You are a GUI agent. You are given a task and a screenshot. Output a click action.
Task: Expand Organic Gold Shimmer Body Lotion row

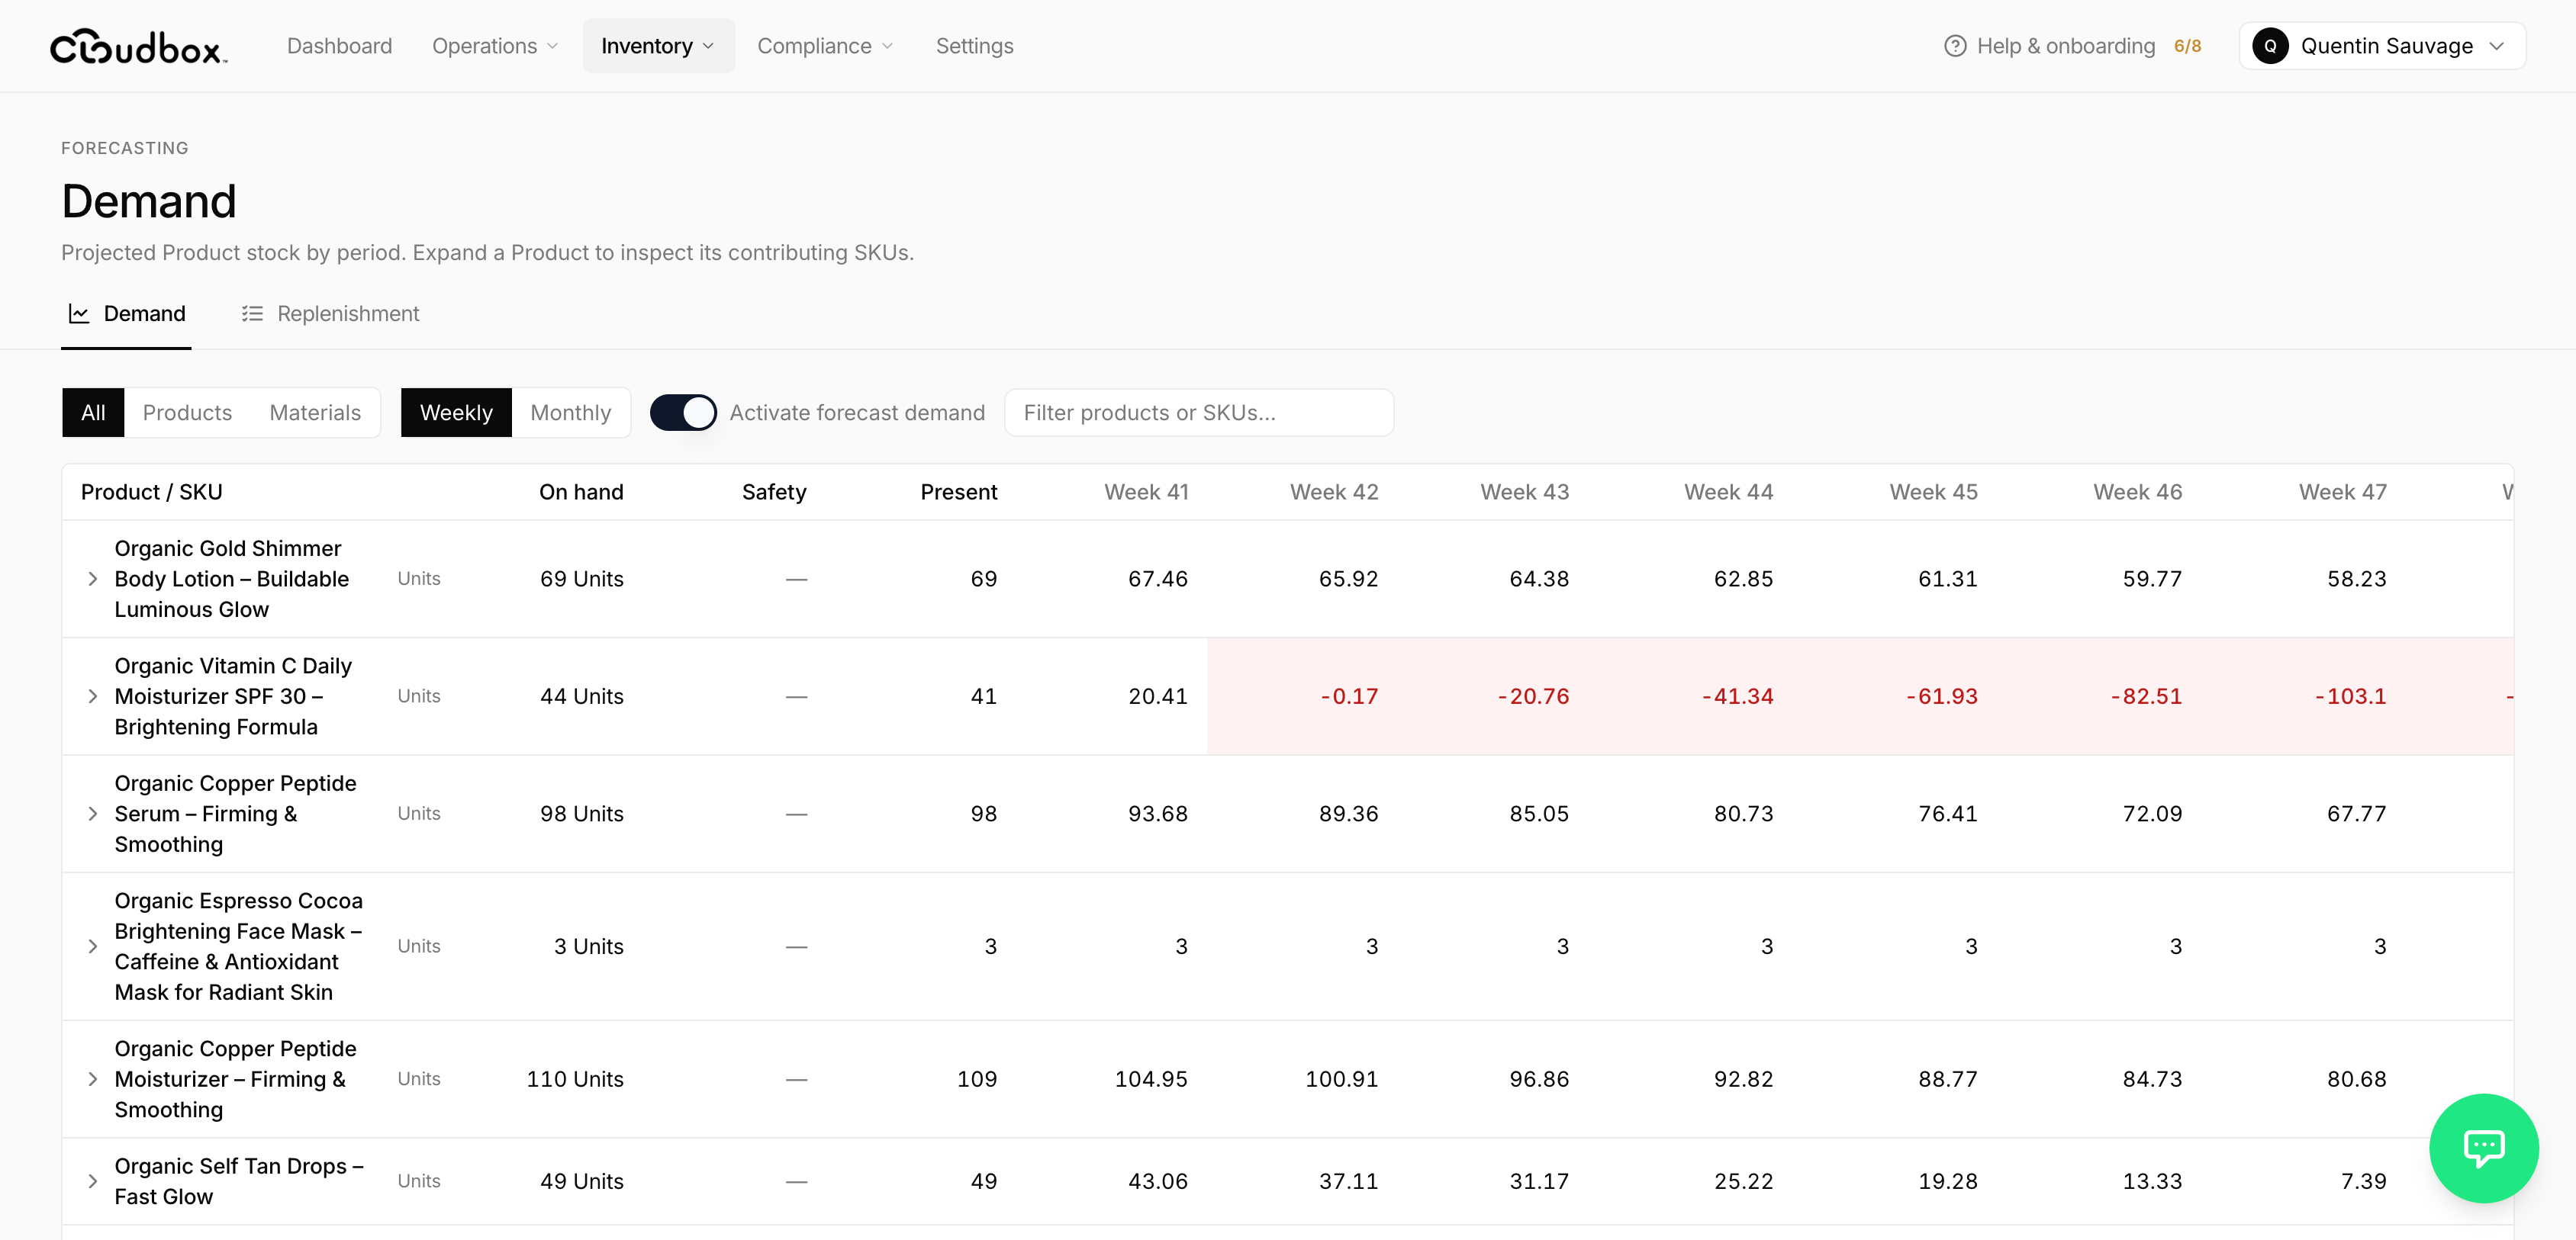93,579
